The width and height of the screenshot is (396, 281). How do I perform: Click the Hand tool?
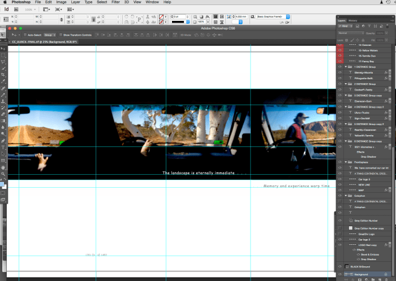tap(3, 167)
